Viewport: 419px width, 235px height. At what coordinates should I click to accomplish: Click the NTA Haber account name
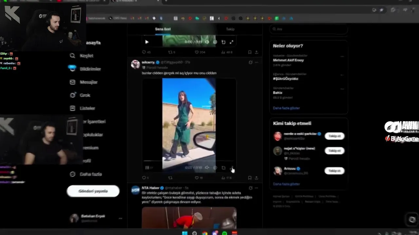point(150,188)
